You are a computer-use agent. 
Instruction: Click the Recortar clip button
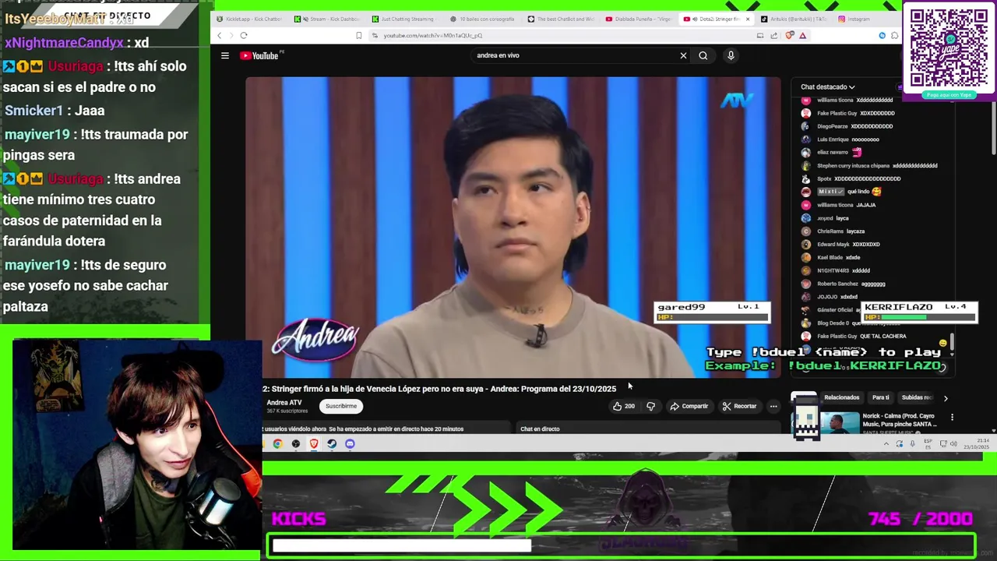pos(739,406)
